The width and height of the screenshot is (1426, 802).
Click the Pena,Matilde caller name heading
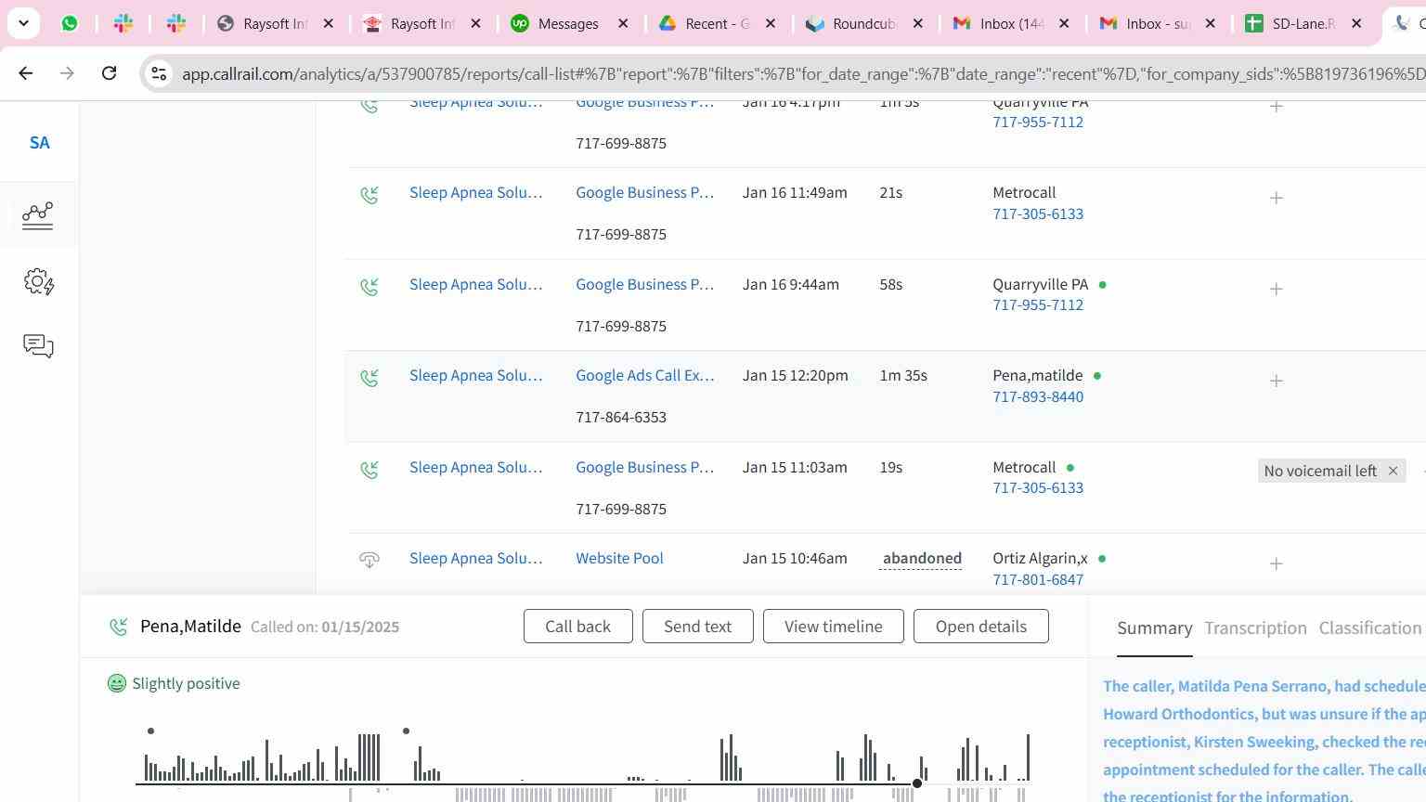pyautogui.click(x=190, y=627)
